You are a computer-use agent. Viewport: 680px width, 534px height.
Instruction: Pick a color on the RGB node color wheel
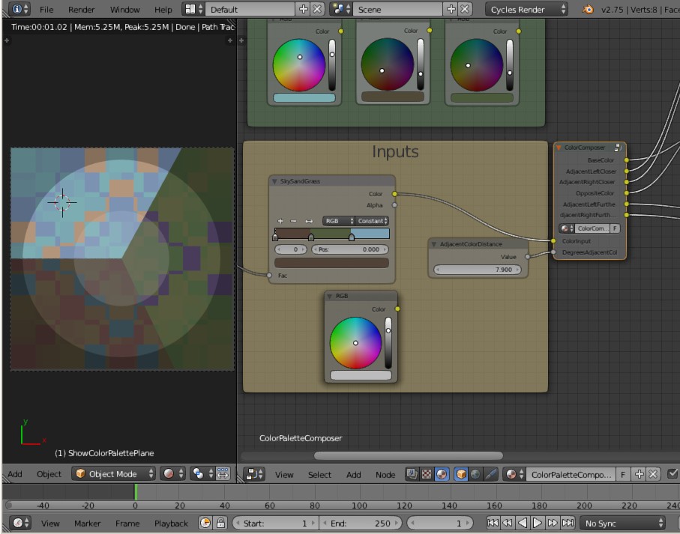(x=355, y=343)
